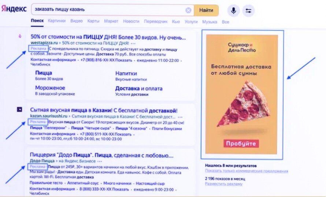Image resolution: width=326 pixels, height=197 pixels.
Task: Click the westapizza favicon beside first result
Action: pyautogui.click(x=20, y=36)
